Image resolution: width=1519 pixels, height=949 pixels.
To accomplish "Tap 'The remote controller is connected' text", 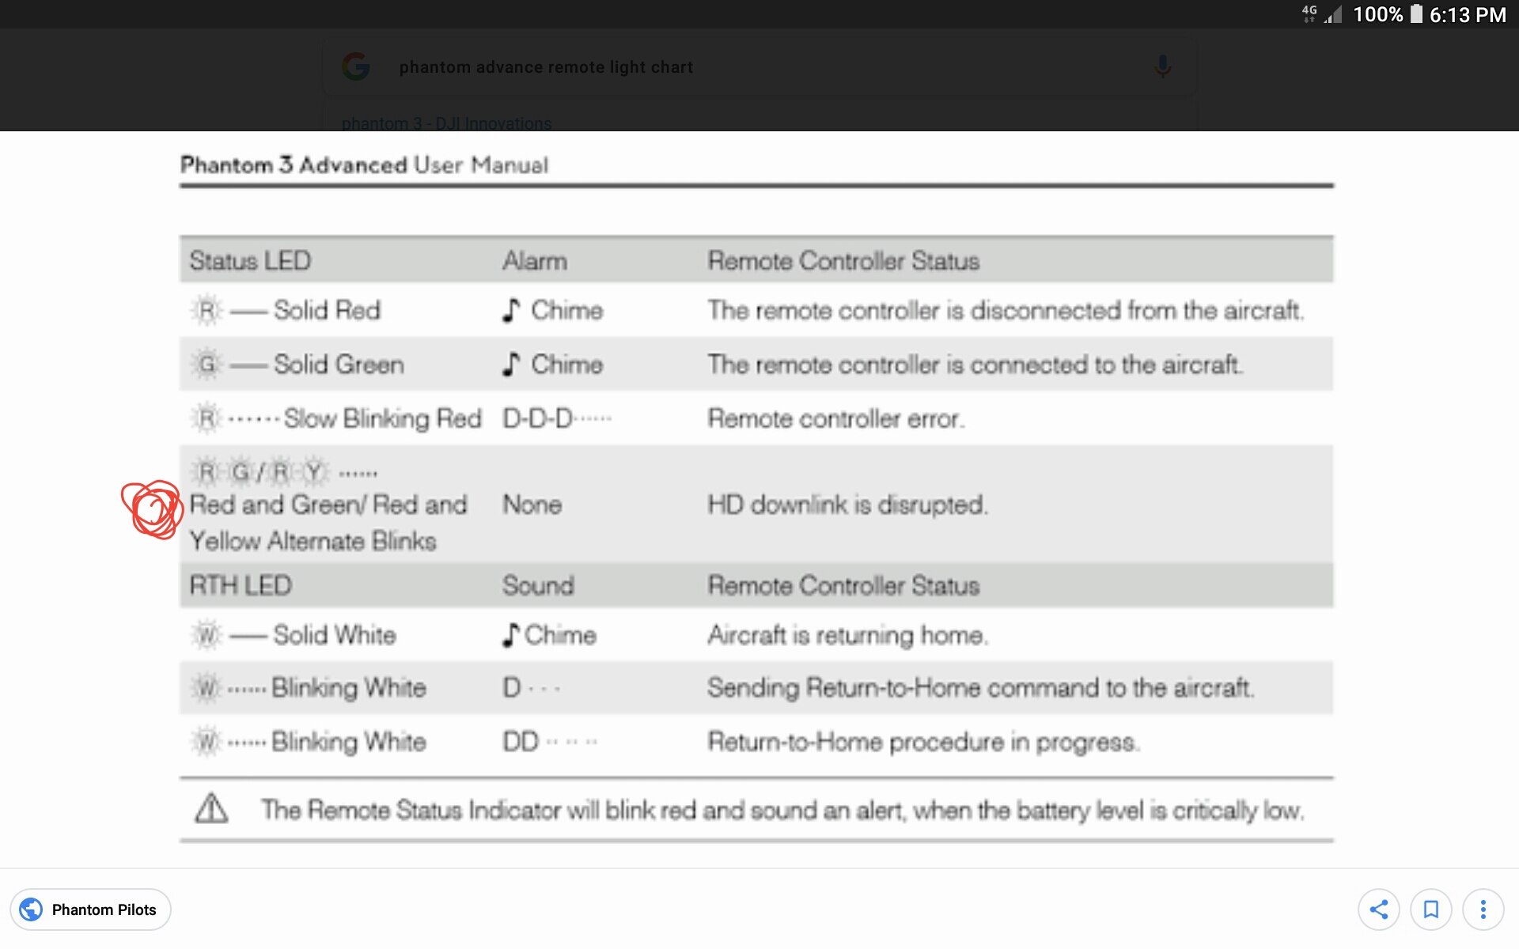I will pos(975,365).
